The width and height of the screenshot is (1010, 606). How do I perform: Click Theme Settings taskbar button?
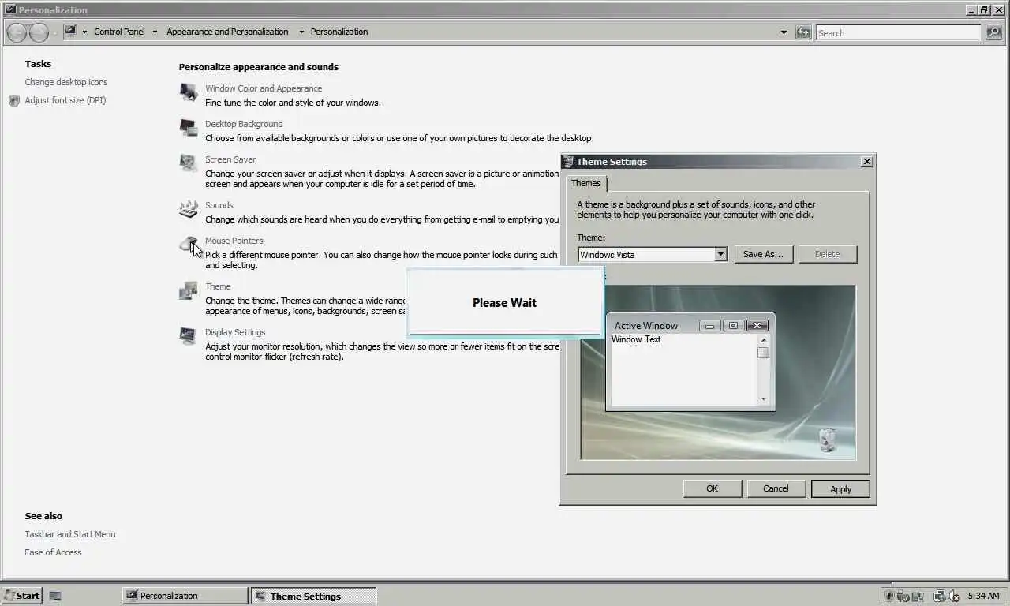[313, 596]
